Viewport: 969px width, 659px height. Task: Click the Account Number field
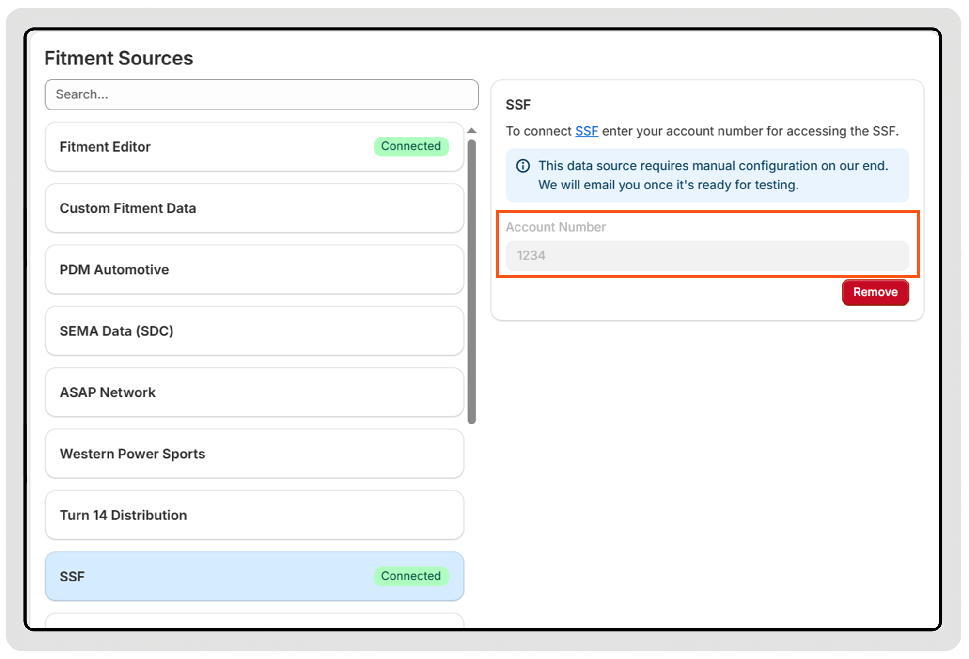click(707, 256)
